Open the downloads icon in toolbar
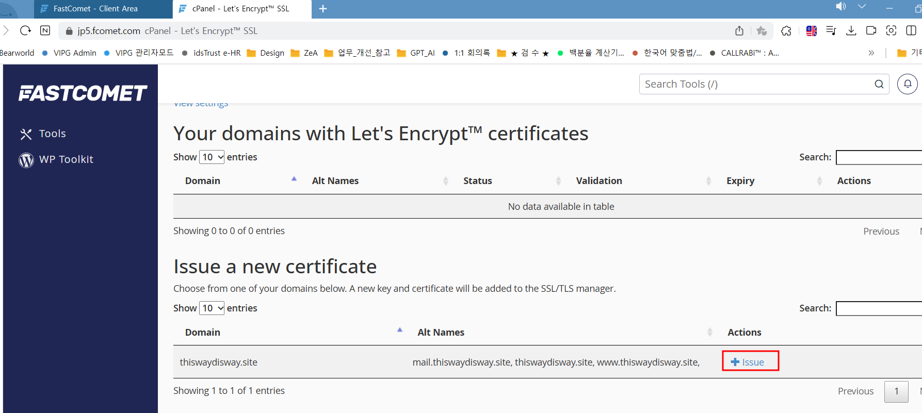The width and height of the screenshot is (922, 413). pyautogui.click(x=851, y=31)
